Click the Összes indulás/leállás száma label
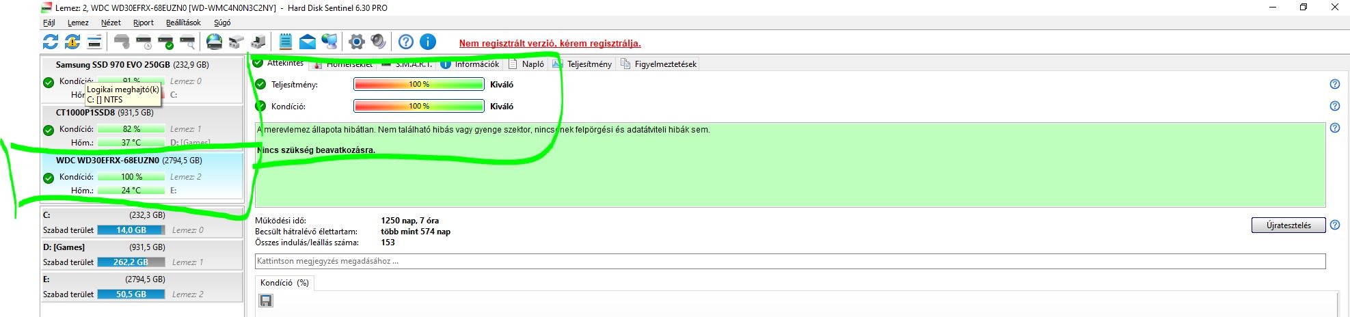1350x317 pixels. [306, 243]
